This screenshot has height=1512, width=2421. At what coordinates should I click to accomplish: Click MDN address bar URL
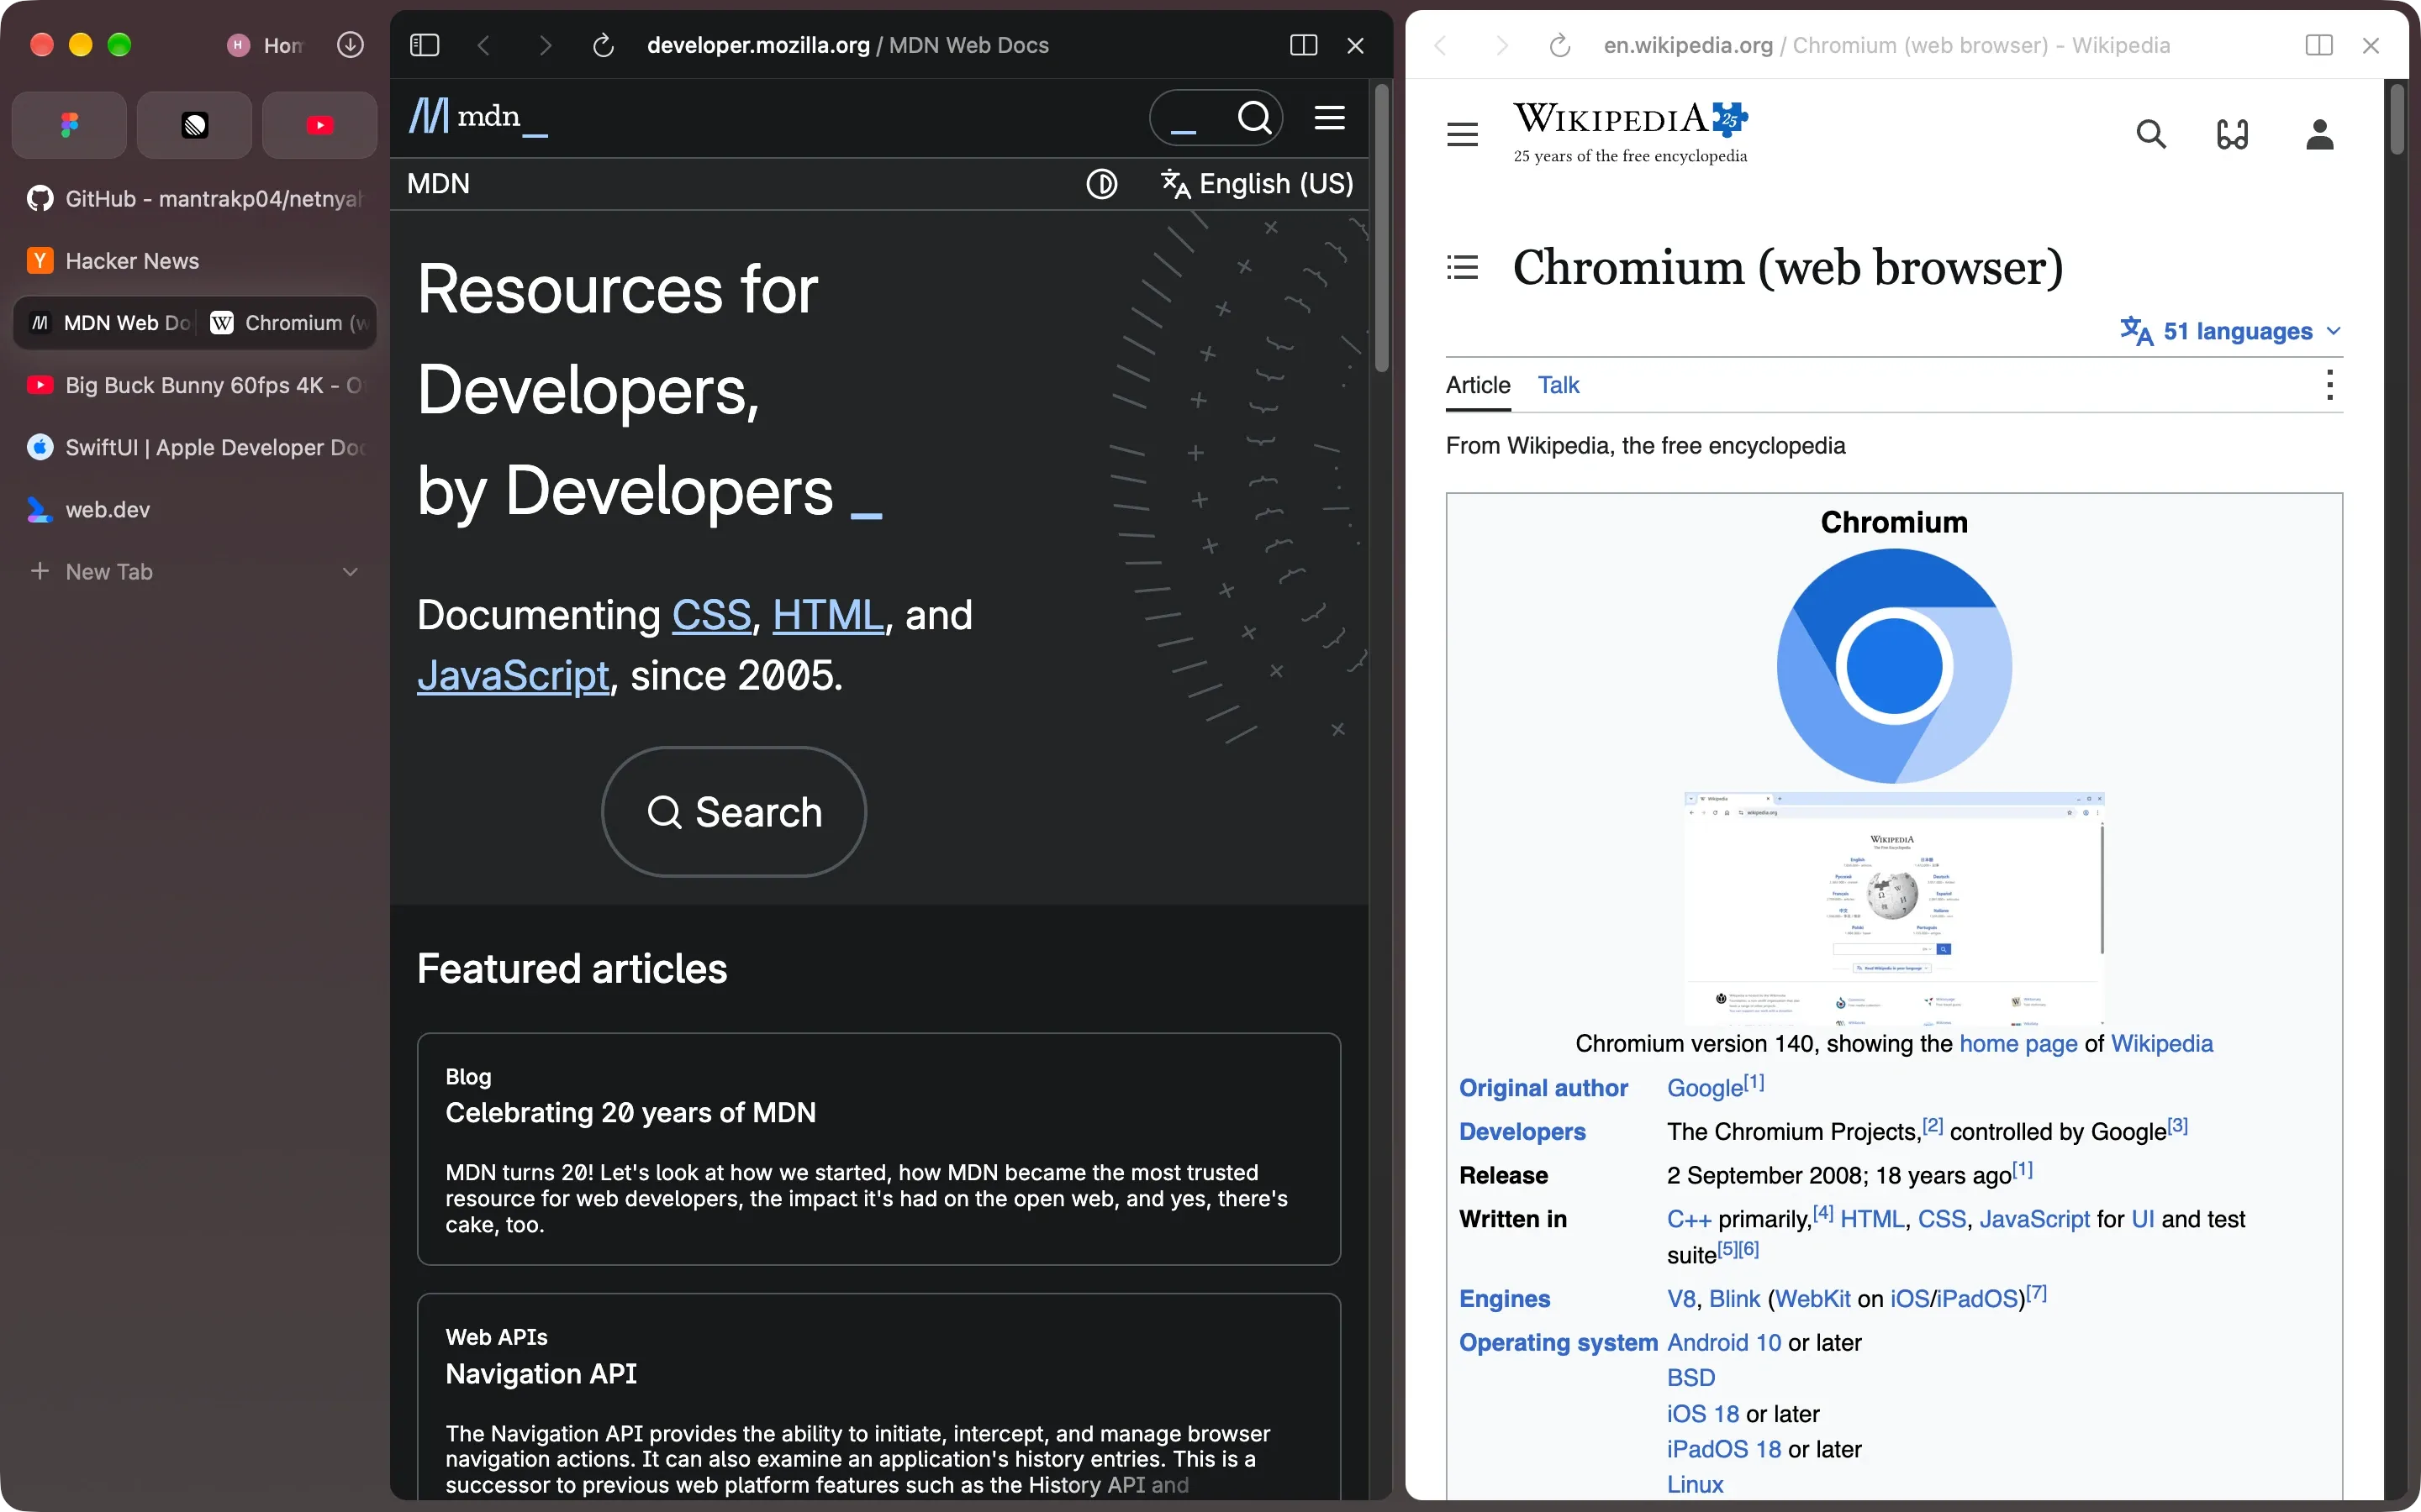(x=847, y=45)
